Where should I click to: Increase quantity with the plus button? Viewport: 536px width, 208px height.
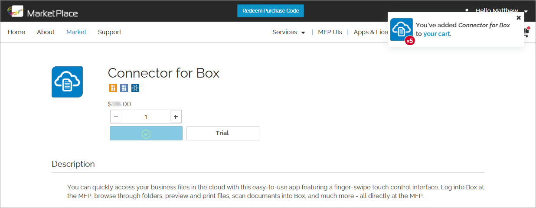(176, 117)
